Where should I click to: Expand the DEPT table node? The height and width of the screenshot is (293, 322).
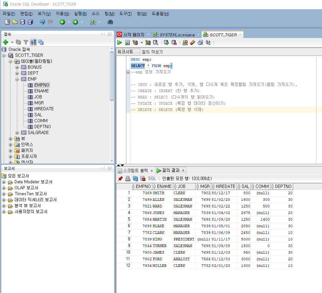point(17,73)
